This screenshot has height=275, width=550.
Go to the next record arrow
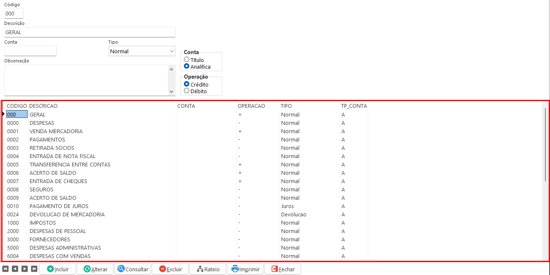coord(25,269)
